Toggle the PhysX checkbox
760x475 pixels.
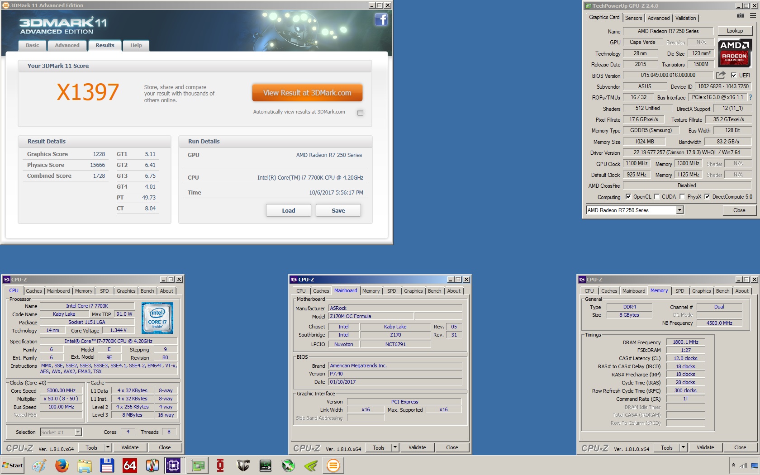[682, 197]
